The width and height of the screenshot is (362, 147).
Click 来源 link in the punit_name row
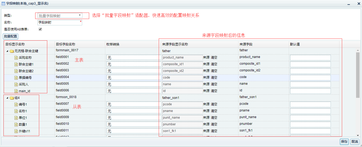click(206, 118)
